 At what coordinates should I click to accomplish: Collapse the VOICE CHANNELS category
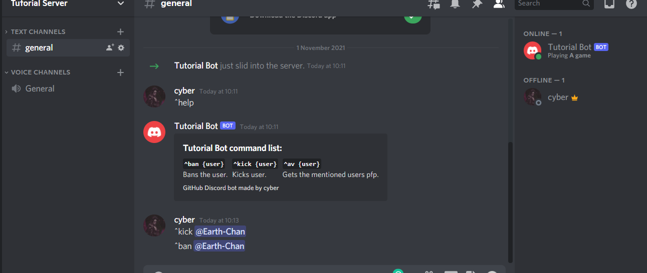[38, 72]
